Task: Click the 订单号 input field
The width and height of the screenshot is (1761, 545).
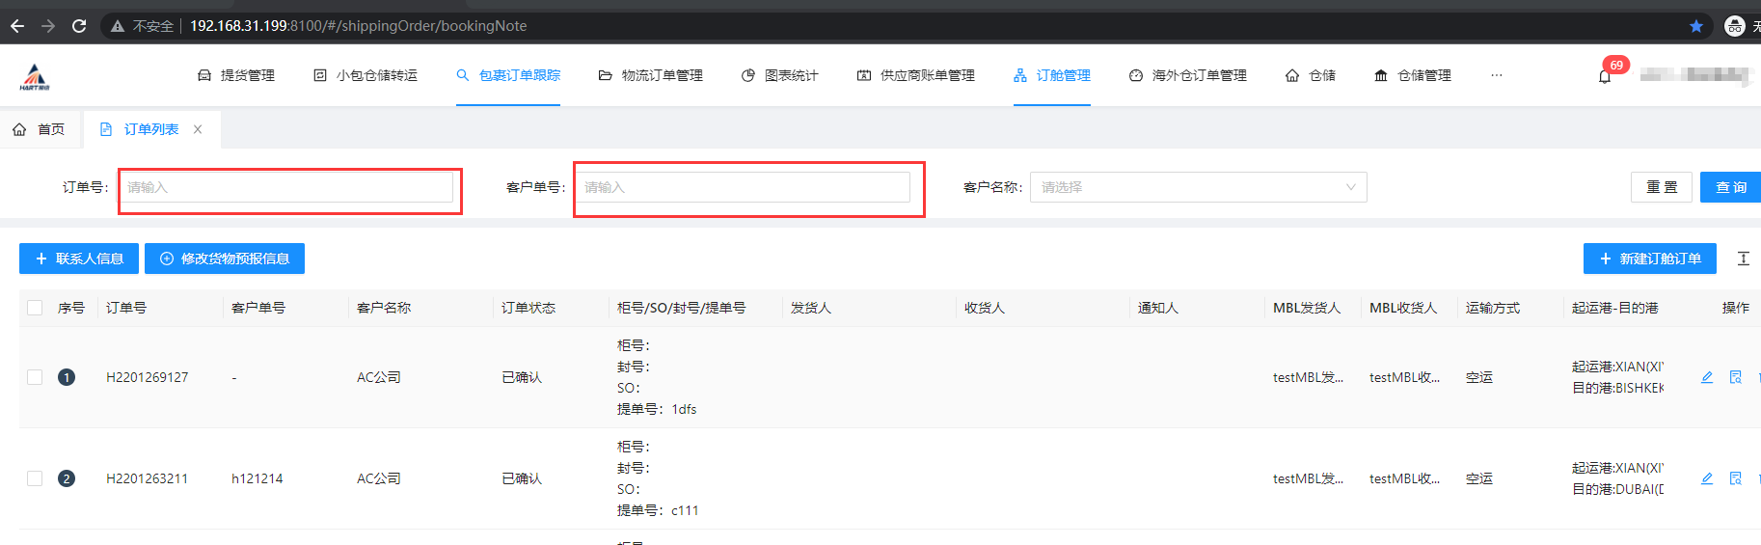Action: (x=289, y=187)
